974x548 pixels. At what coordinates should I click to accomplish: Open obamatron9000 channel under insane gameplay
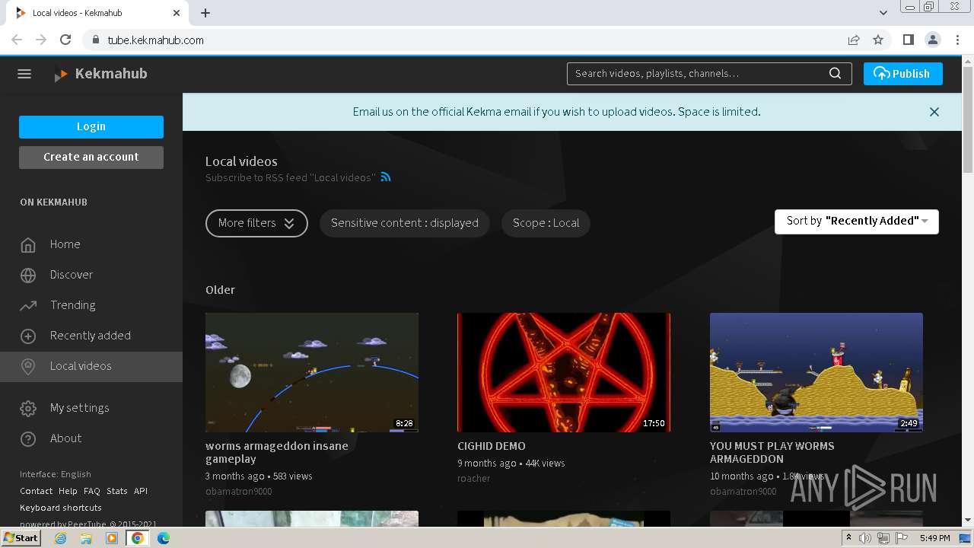click(x=238, y=492)
